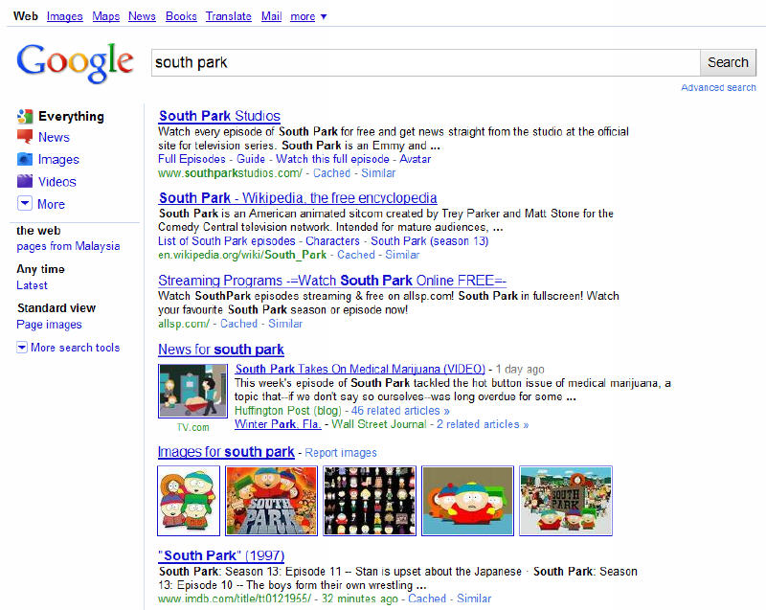Image resolution: width=766 pixels, height=610 pixels.
Task: Expand the More dropdown arrow icon in sidebar
Action: [x=25, y=203]
